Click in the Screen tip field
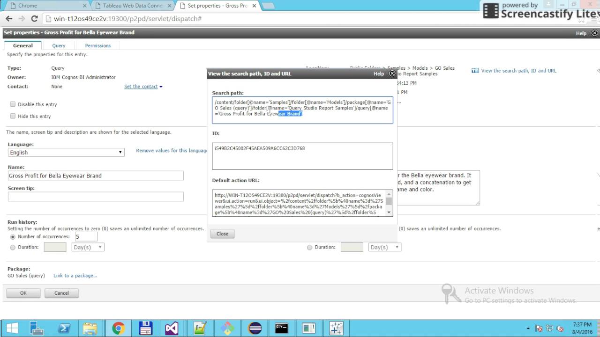This screenshot has width=600, height=337. pos(96,197)
